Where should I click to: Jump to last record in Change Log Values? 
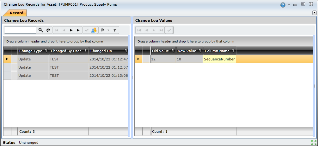(x=161, y=30)
